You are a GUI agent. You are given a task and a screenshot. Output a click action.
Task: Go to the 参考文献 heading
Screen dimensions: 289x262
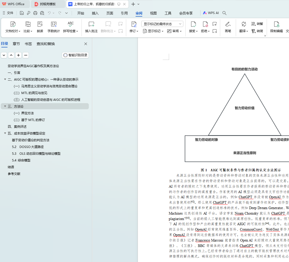click(x=14, y=174)
